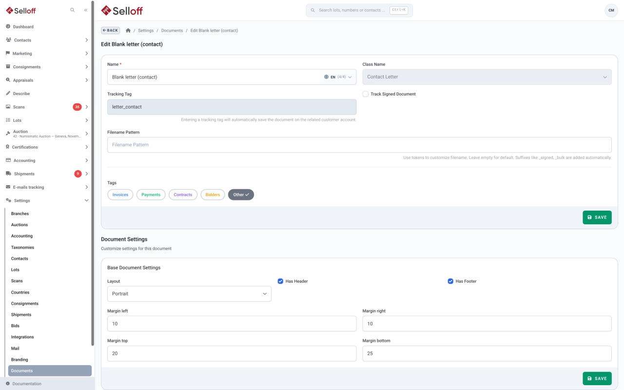
Task: Collapse the Settings menu chevron
Action: coord(87,200)
